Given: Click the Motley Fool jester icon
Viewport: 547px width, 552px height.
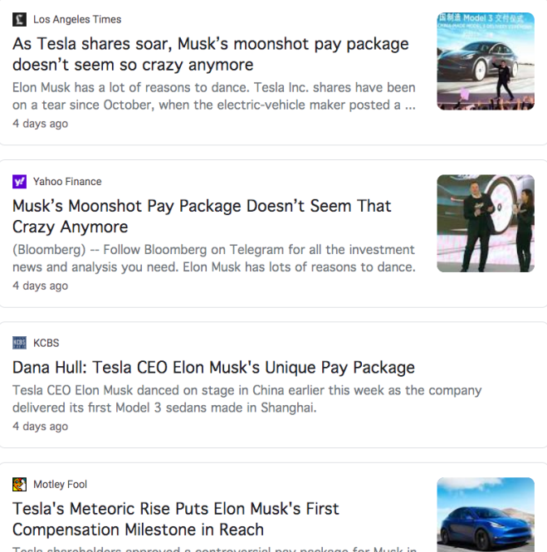Looking at the screenshot, I should click(19, 484).
